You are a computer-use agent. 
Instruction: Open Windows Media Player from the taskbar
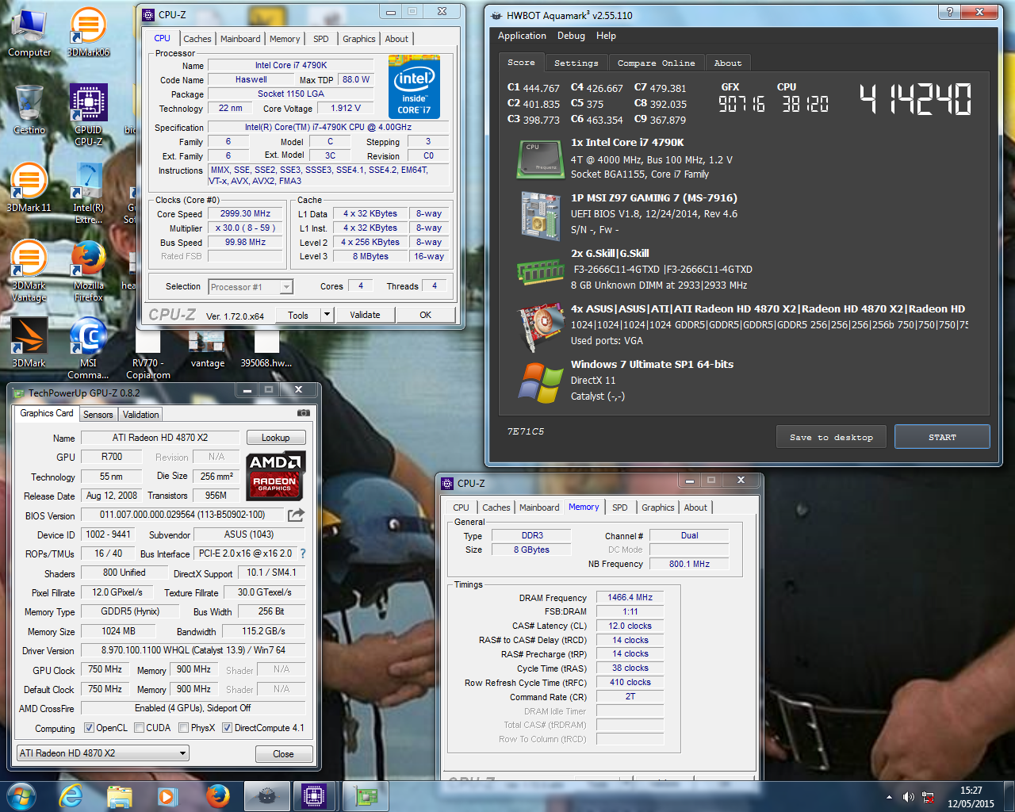coord(167,796)
